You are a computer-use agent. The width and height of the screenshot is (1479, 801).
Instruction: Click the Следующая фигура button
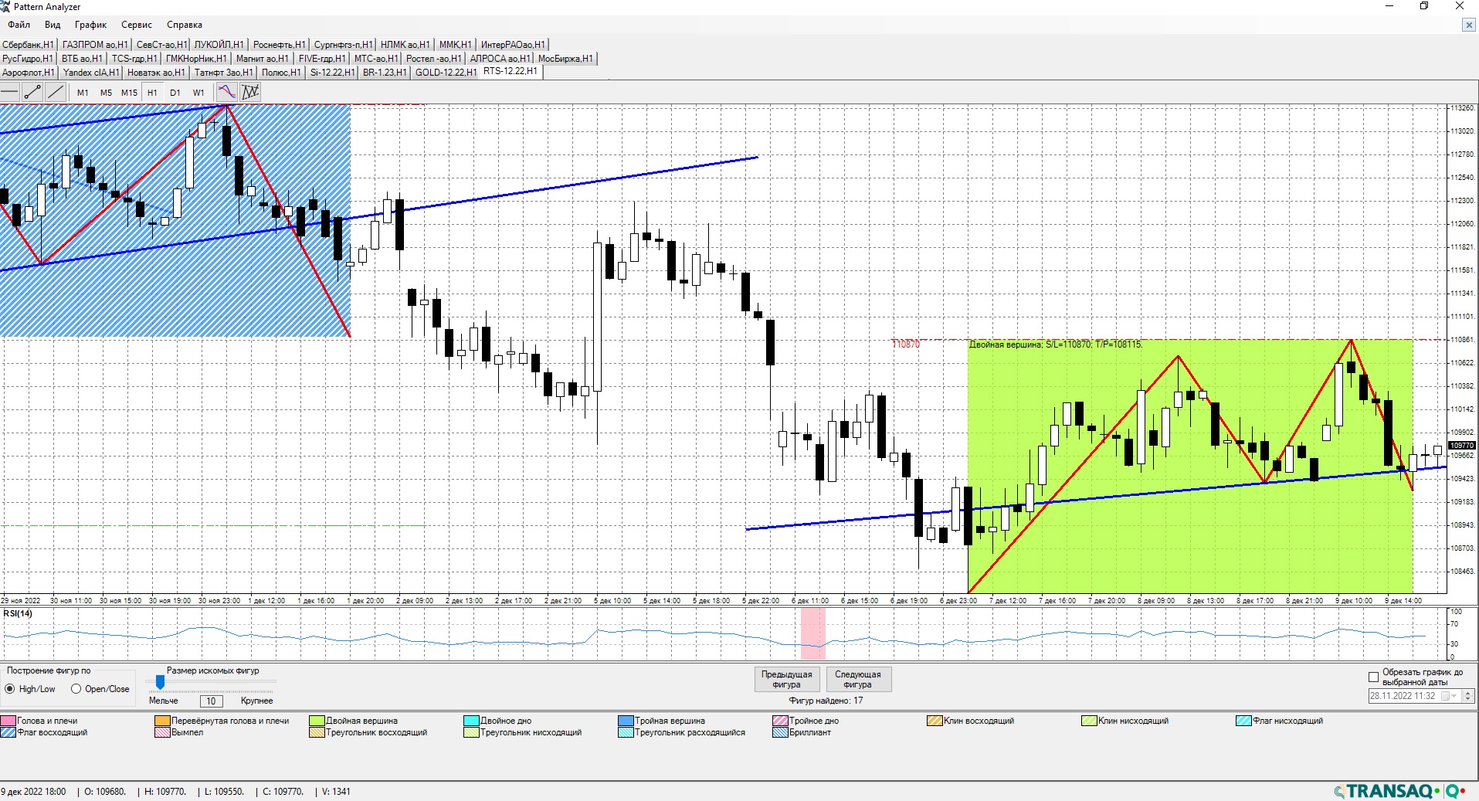click(858, 680)
